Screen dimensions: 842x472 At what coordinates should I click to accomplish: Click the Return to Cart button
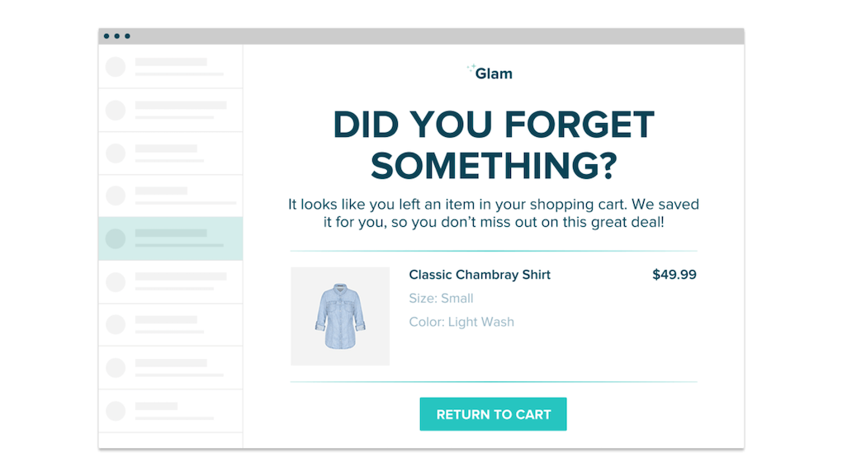click(493, 414)
